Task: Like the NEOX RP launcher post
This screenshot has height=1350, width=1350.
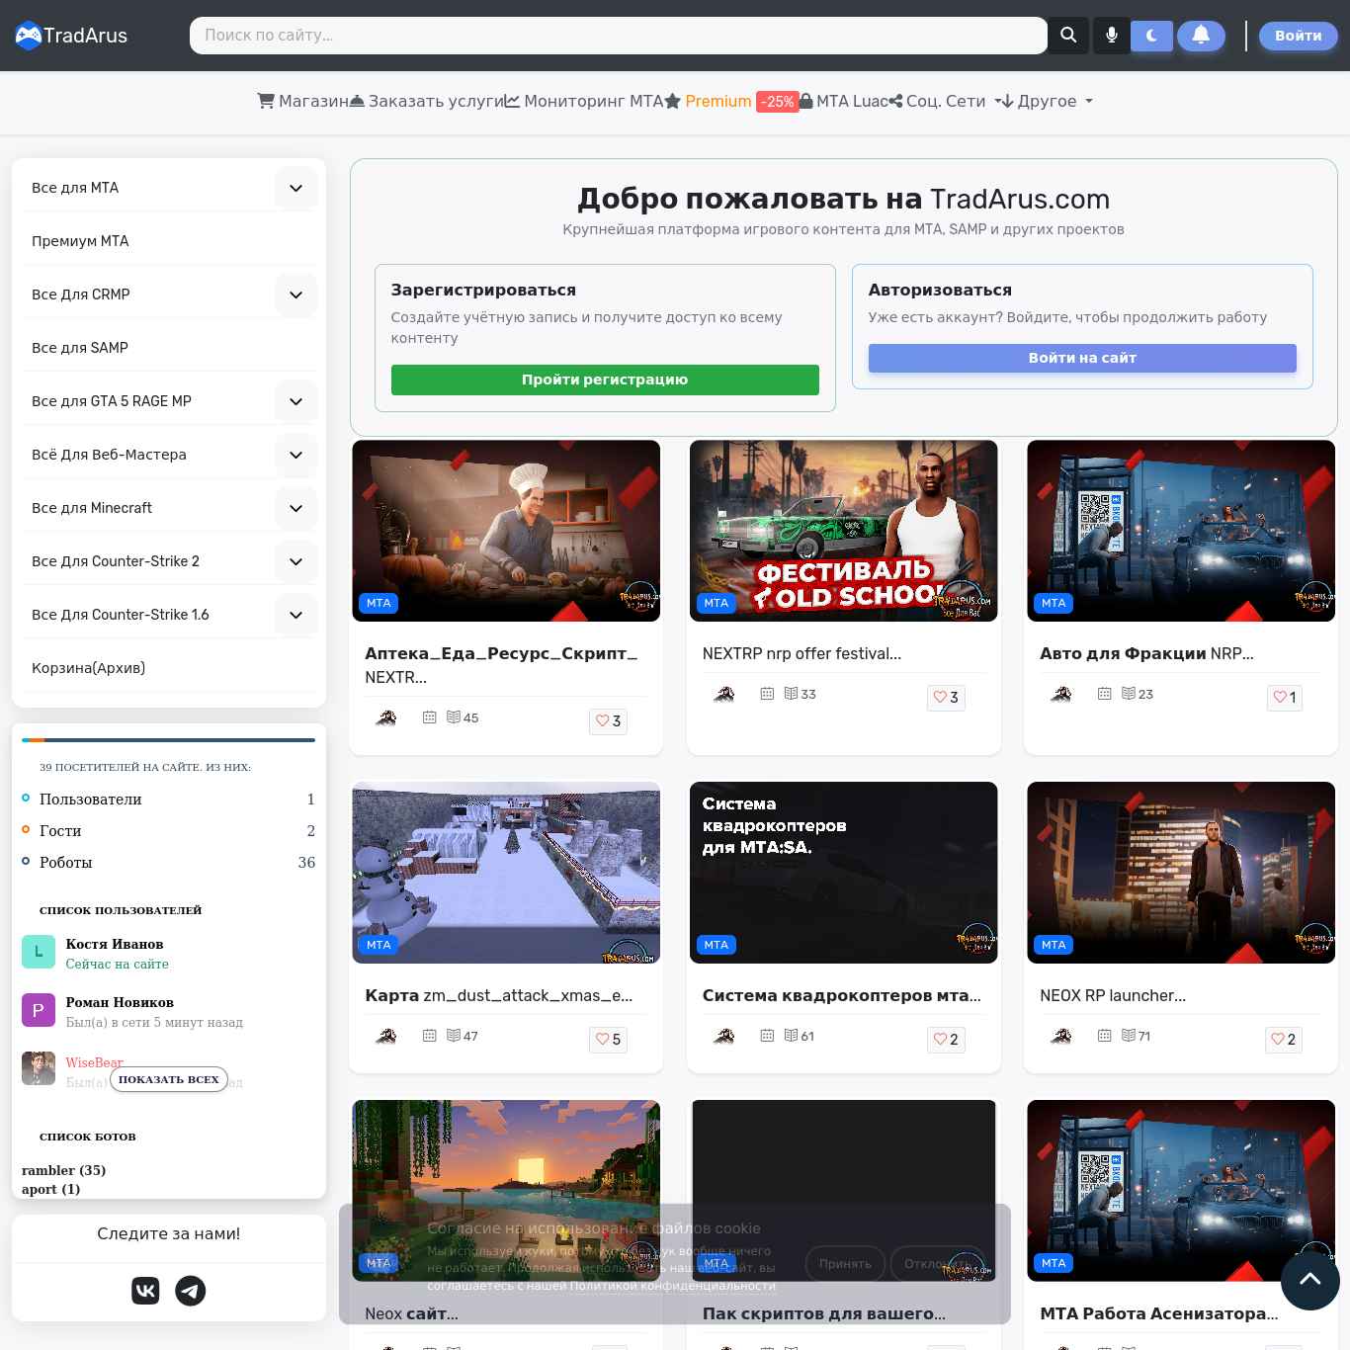Action: 1284,1040
